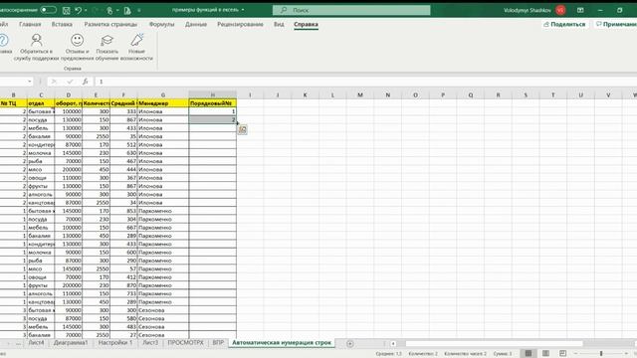637x358 pixels.
Task: Open the Формулы ribbon tab
Action: click(x=161, y=24)
